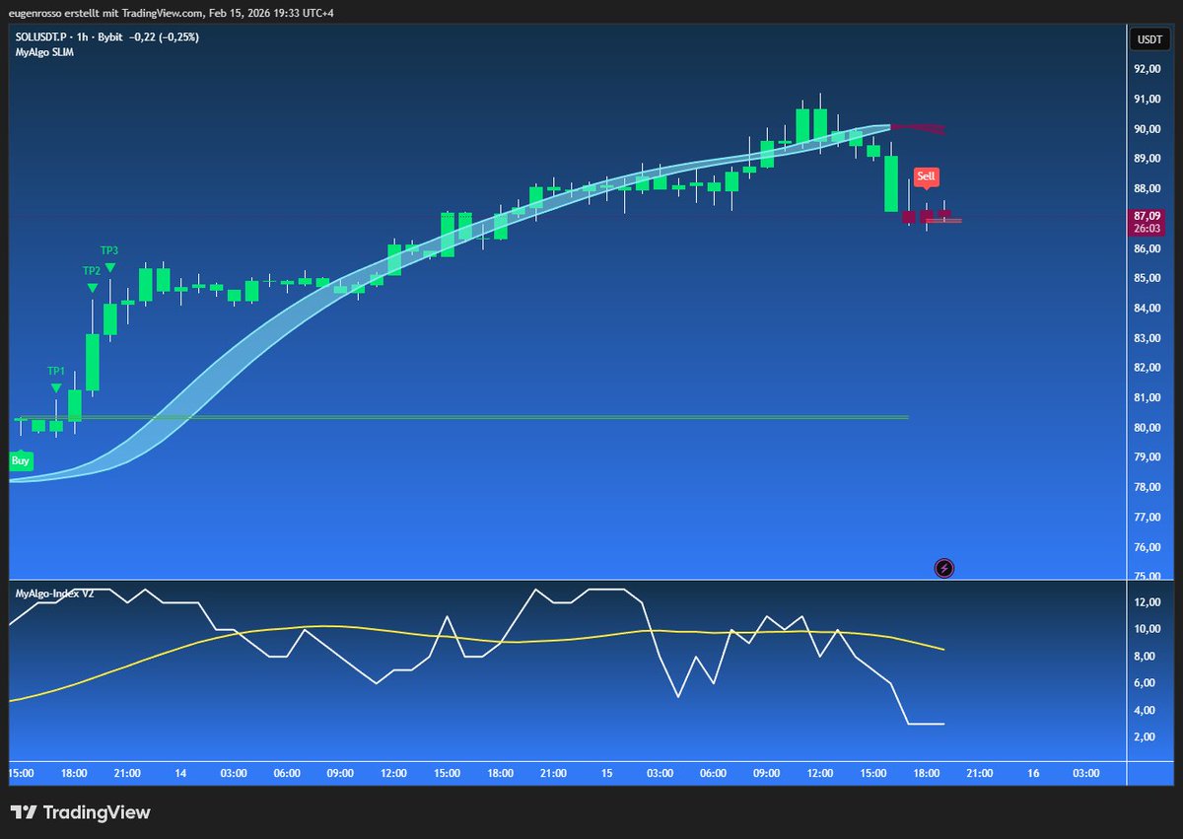
Task: Click the countdown timer 26:03
Action: 1148,229
